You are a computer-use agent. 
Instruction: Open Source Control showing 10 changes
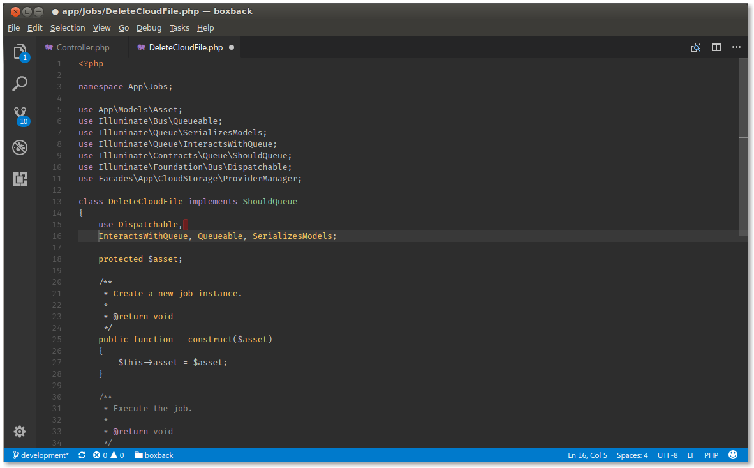pos(20,116)
